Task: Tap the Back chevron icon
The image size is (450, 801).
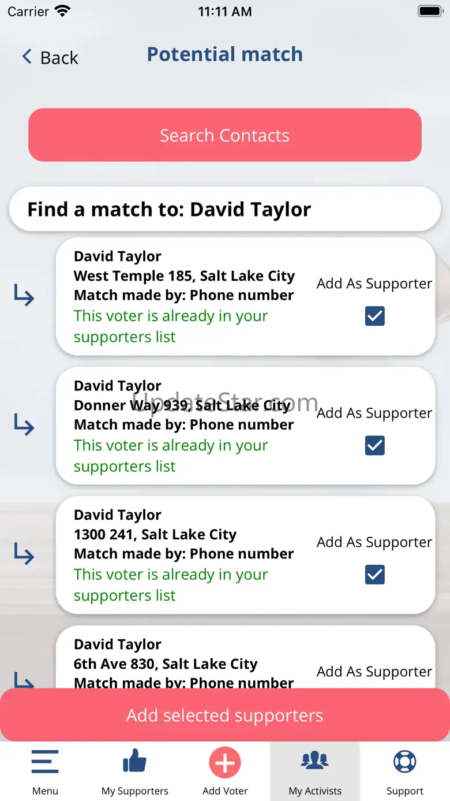Action: point(27,57)
